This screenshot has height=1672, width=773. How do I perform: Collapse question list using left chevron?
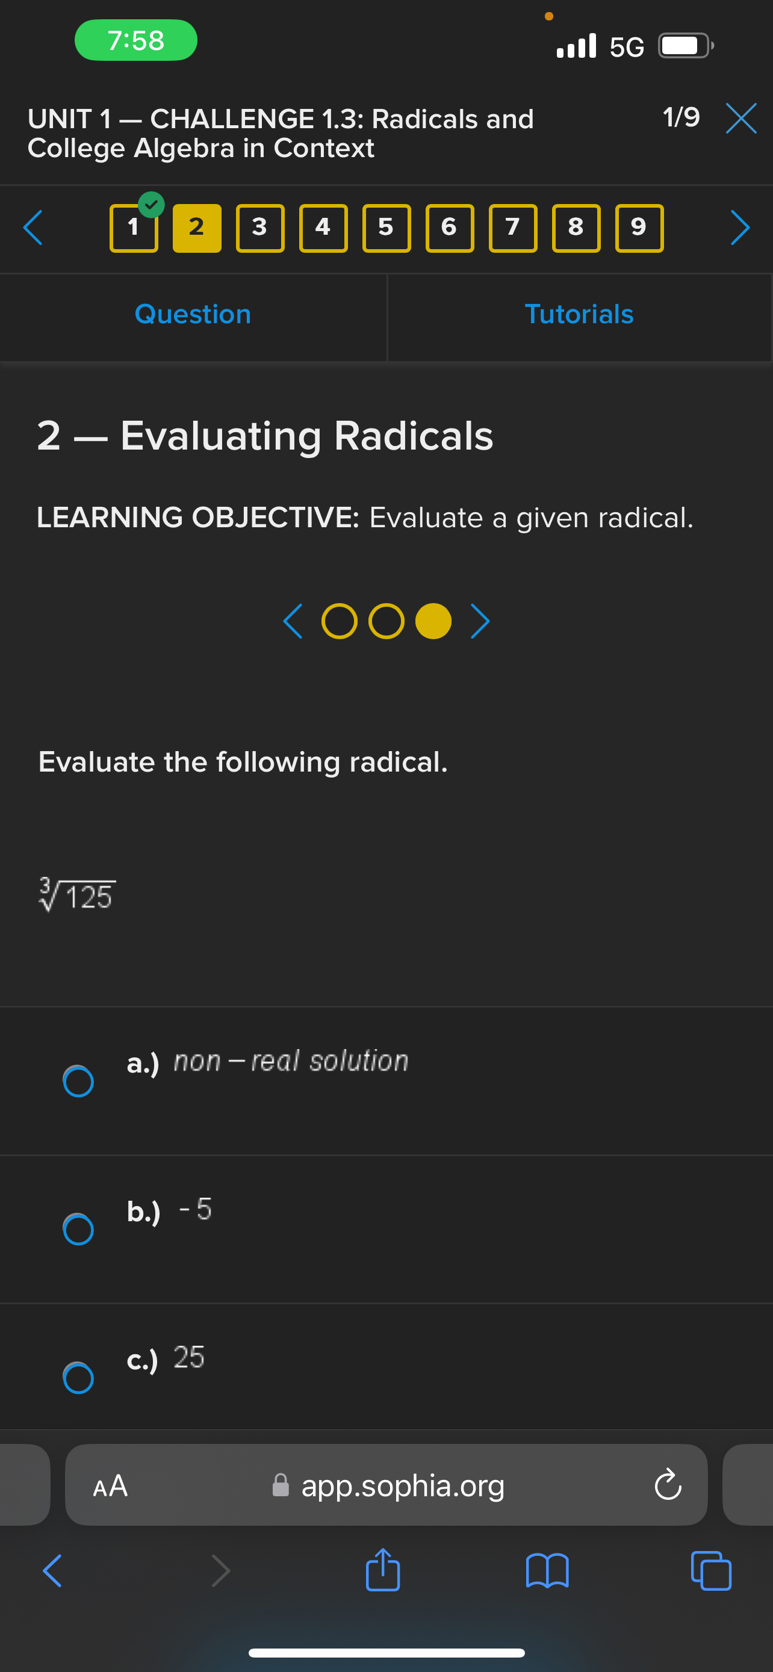(33, 228)
